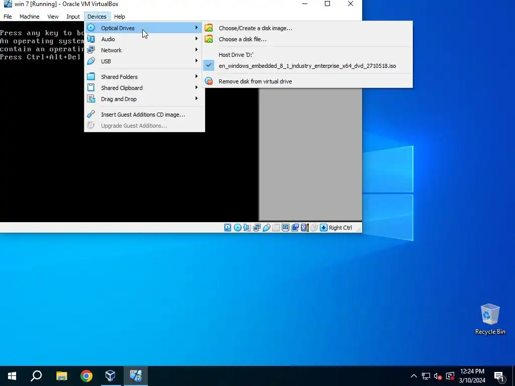Click the show desktop sliver
The width and height of the screenshot is (515, 386).
tap(513, 376)
